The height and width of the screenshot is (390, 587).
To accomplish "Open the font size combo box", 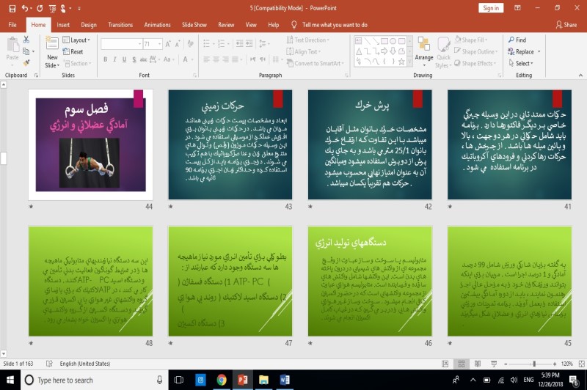I will pyautogui.click(x=153, y=44).
